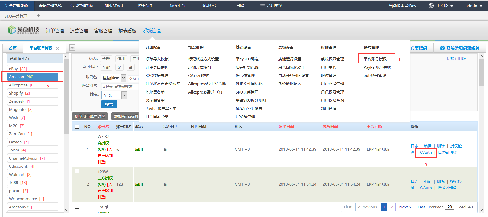
Task: Click the globe language icon
Action: 431,6
